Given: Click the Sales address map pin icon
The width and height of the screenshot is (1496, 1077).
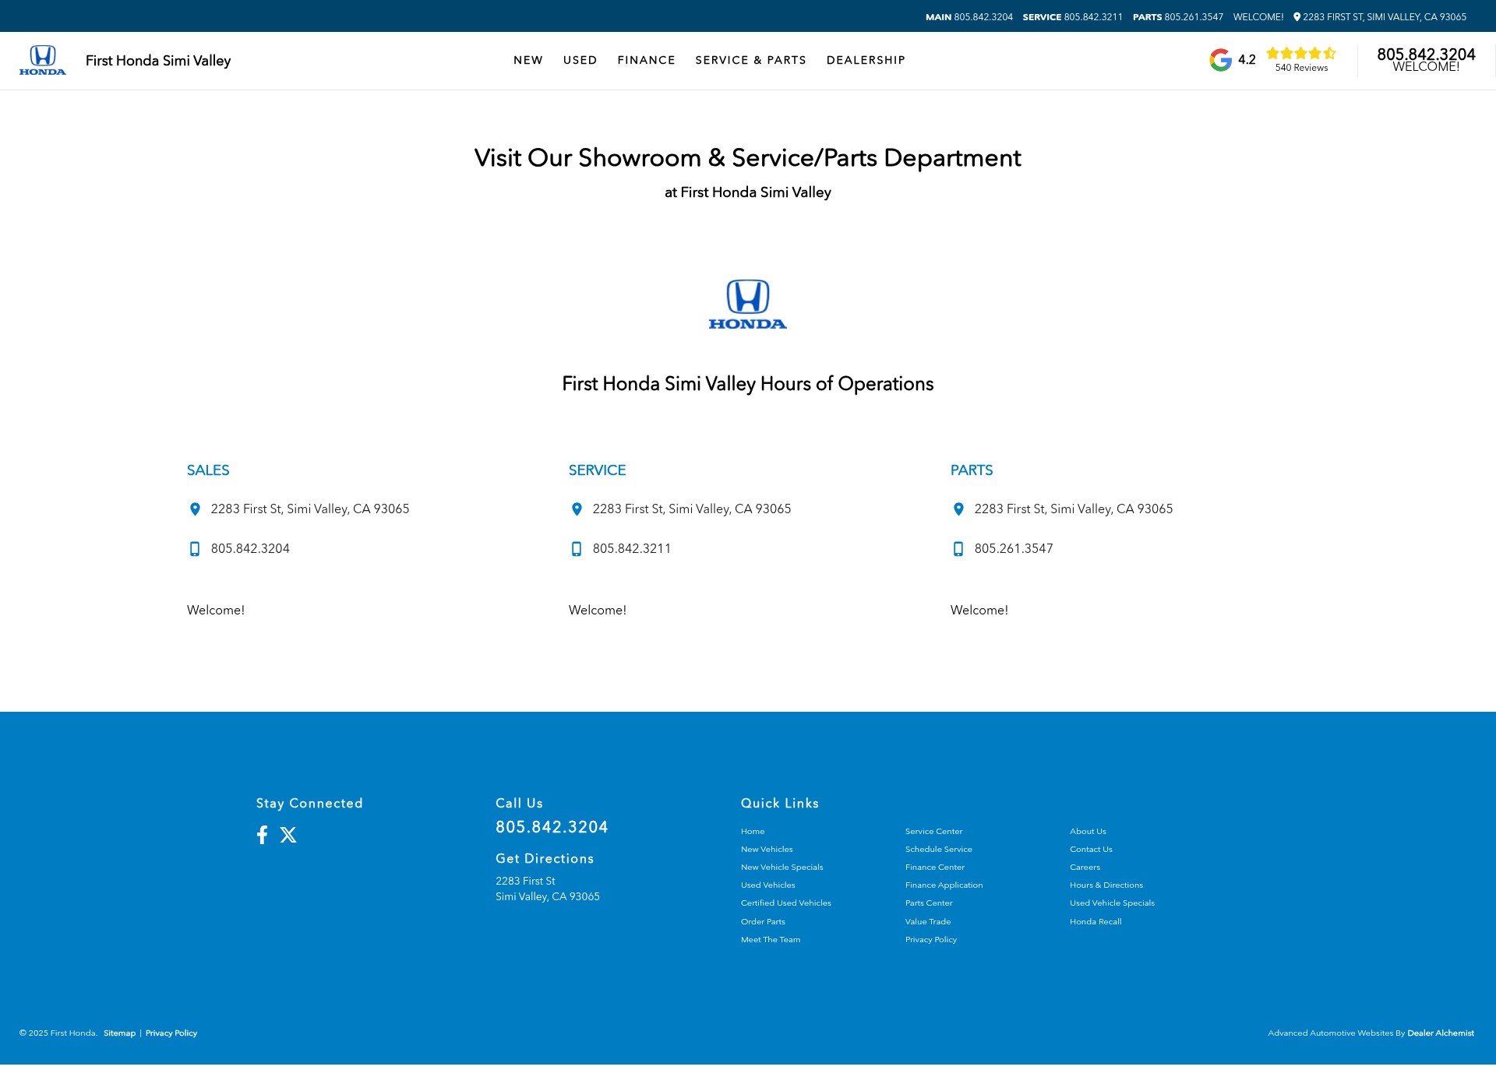Looking at the screenshot, I should (x=195, y=509).
